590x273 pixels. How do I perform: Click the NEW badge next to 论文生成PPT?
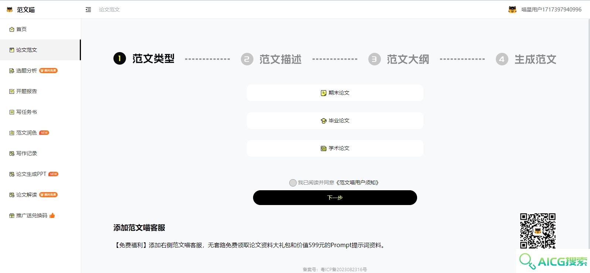pos(54,174)
